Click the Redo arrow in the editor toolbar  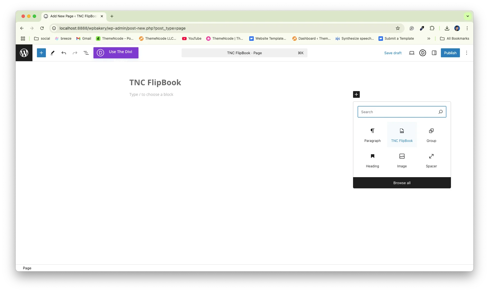75,53
